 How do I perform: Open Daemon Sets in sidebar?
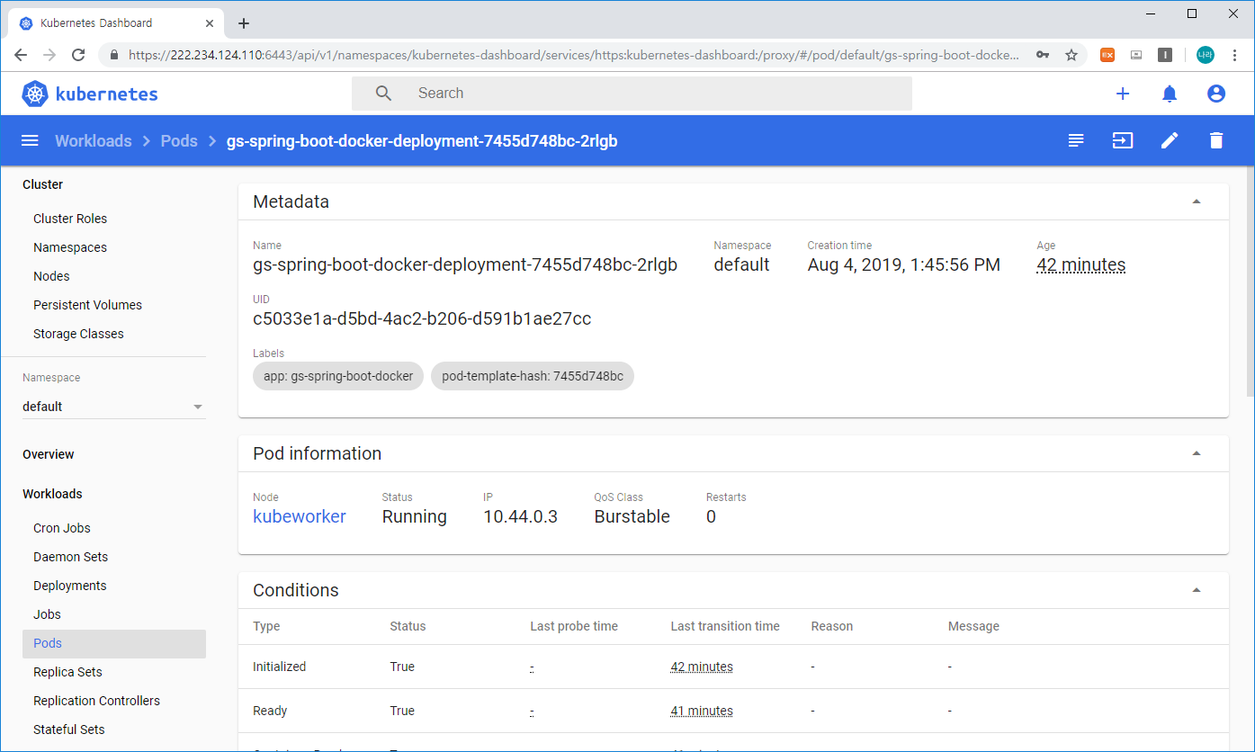coord(70,557)
